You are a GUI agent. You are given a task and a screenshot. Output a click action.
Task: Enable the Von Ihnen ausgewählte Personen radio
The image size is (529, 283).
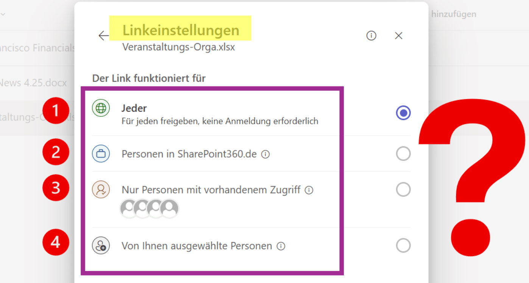[x=403, y=246]
